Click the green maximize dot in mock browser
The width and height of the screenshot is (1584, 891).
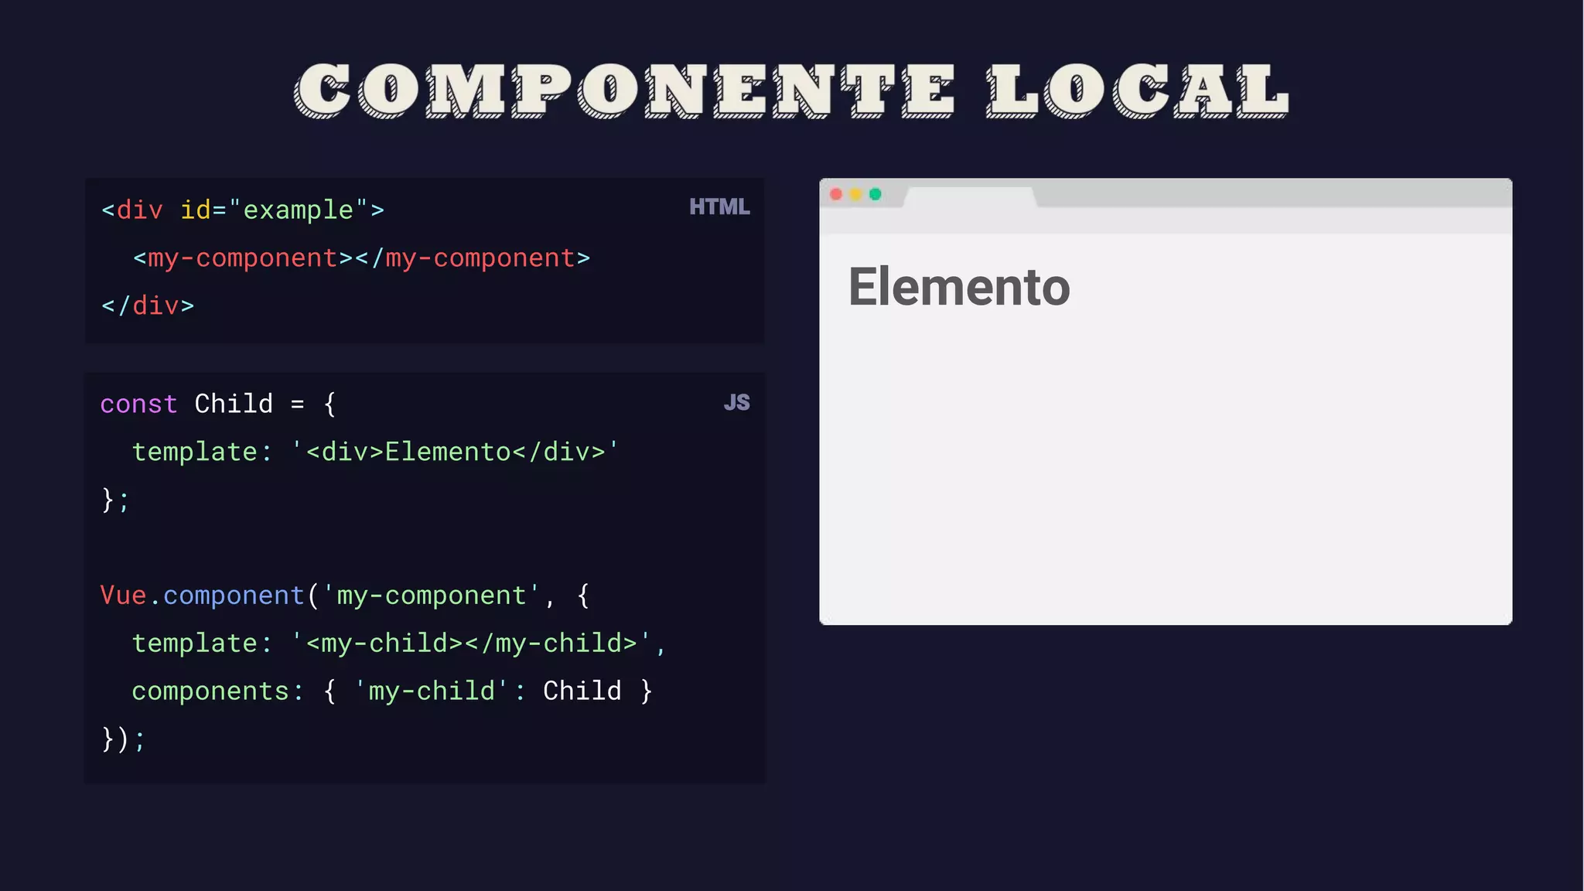click(x=876, y=194)
